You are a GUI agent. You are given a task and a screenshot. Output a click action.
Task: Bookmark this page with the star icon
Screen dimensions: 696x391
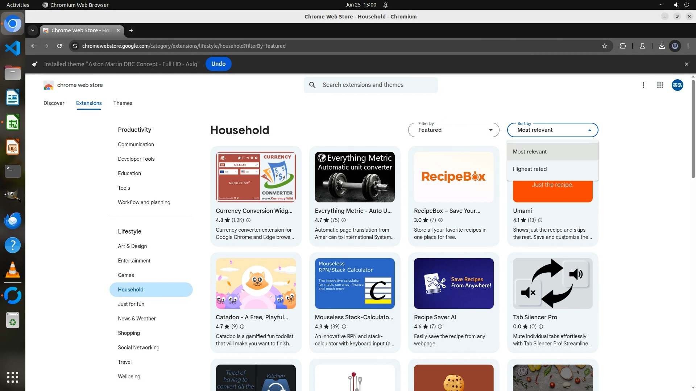coord(604,46)
